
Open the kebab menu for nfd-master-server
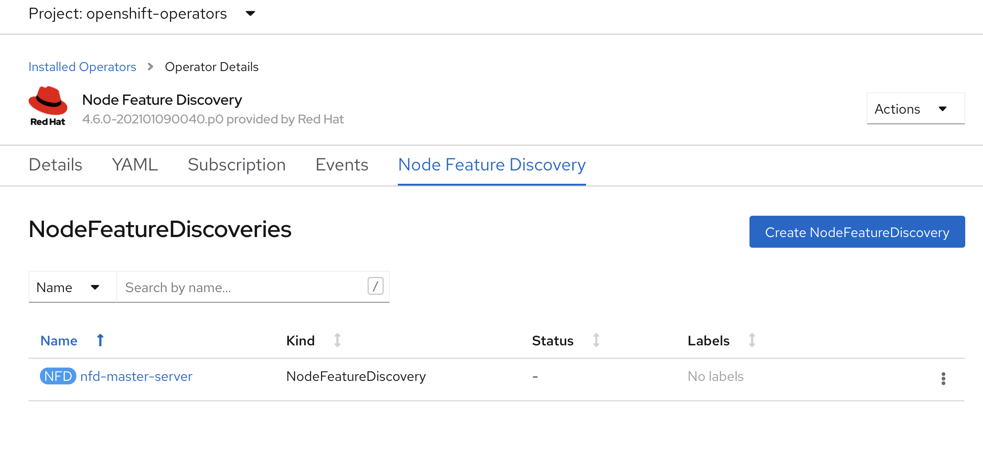point(943,378)
